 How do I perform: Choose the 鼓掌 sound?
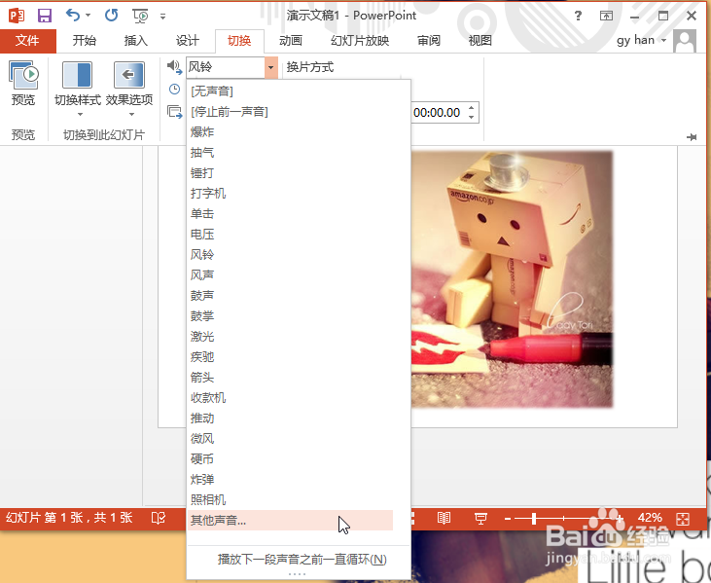coord(290,315)
